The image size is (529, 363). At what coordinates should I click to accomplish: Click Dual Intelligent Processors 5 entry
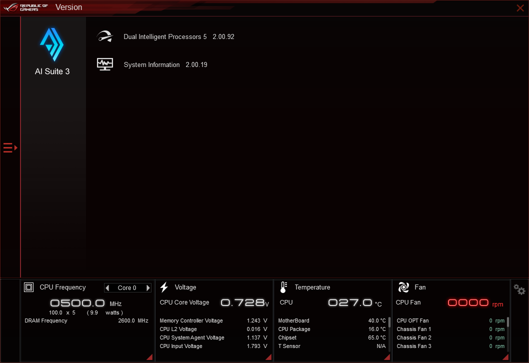pos(179,36)
